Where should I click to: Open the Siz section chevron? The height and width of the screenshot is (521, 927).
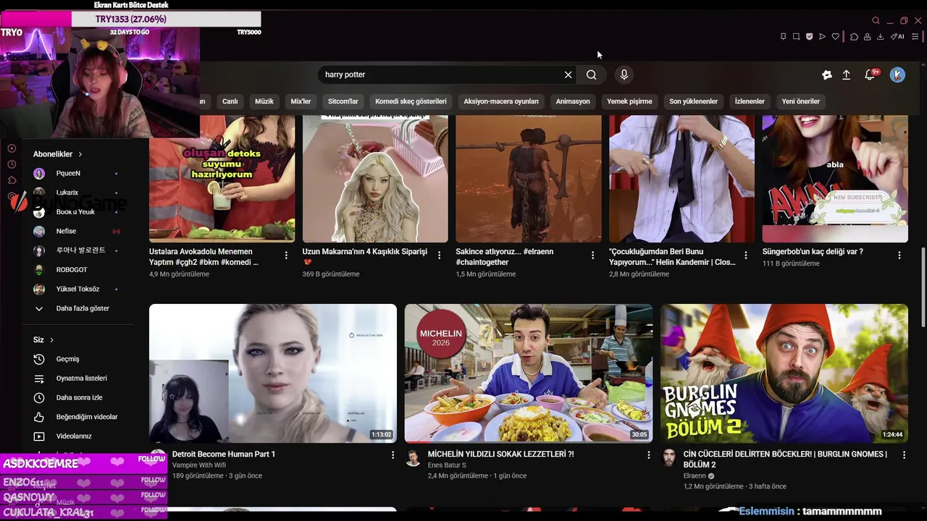click(51, 340)
